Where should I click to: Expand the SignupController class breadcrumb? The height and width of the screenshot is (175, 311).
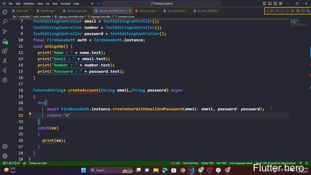(x=99, y=17)
